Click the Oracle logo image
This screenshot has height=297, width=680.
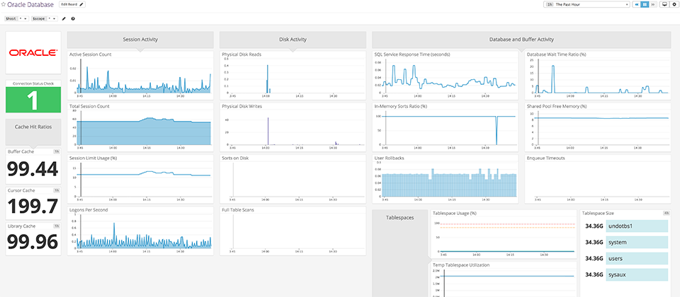pos(33,52)
